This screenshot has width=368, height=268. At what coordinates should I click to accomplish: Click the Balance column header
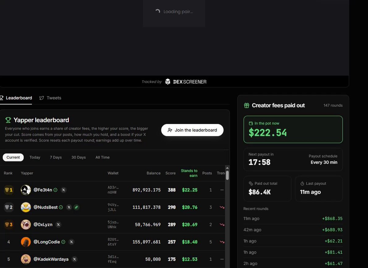pos(154,173)
